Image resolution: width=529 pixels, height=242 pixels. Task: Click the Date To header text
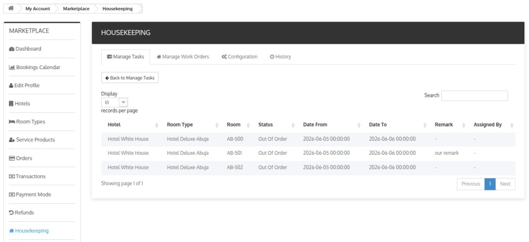[x=378, y=125]
